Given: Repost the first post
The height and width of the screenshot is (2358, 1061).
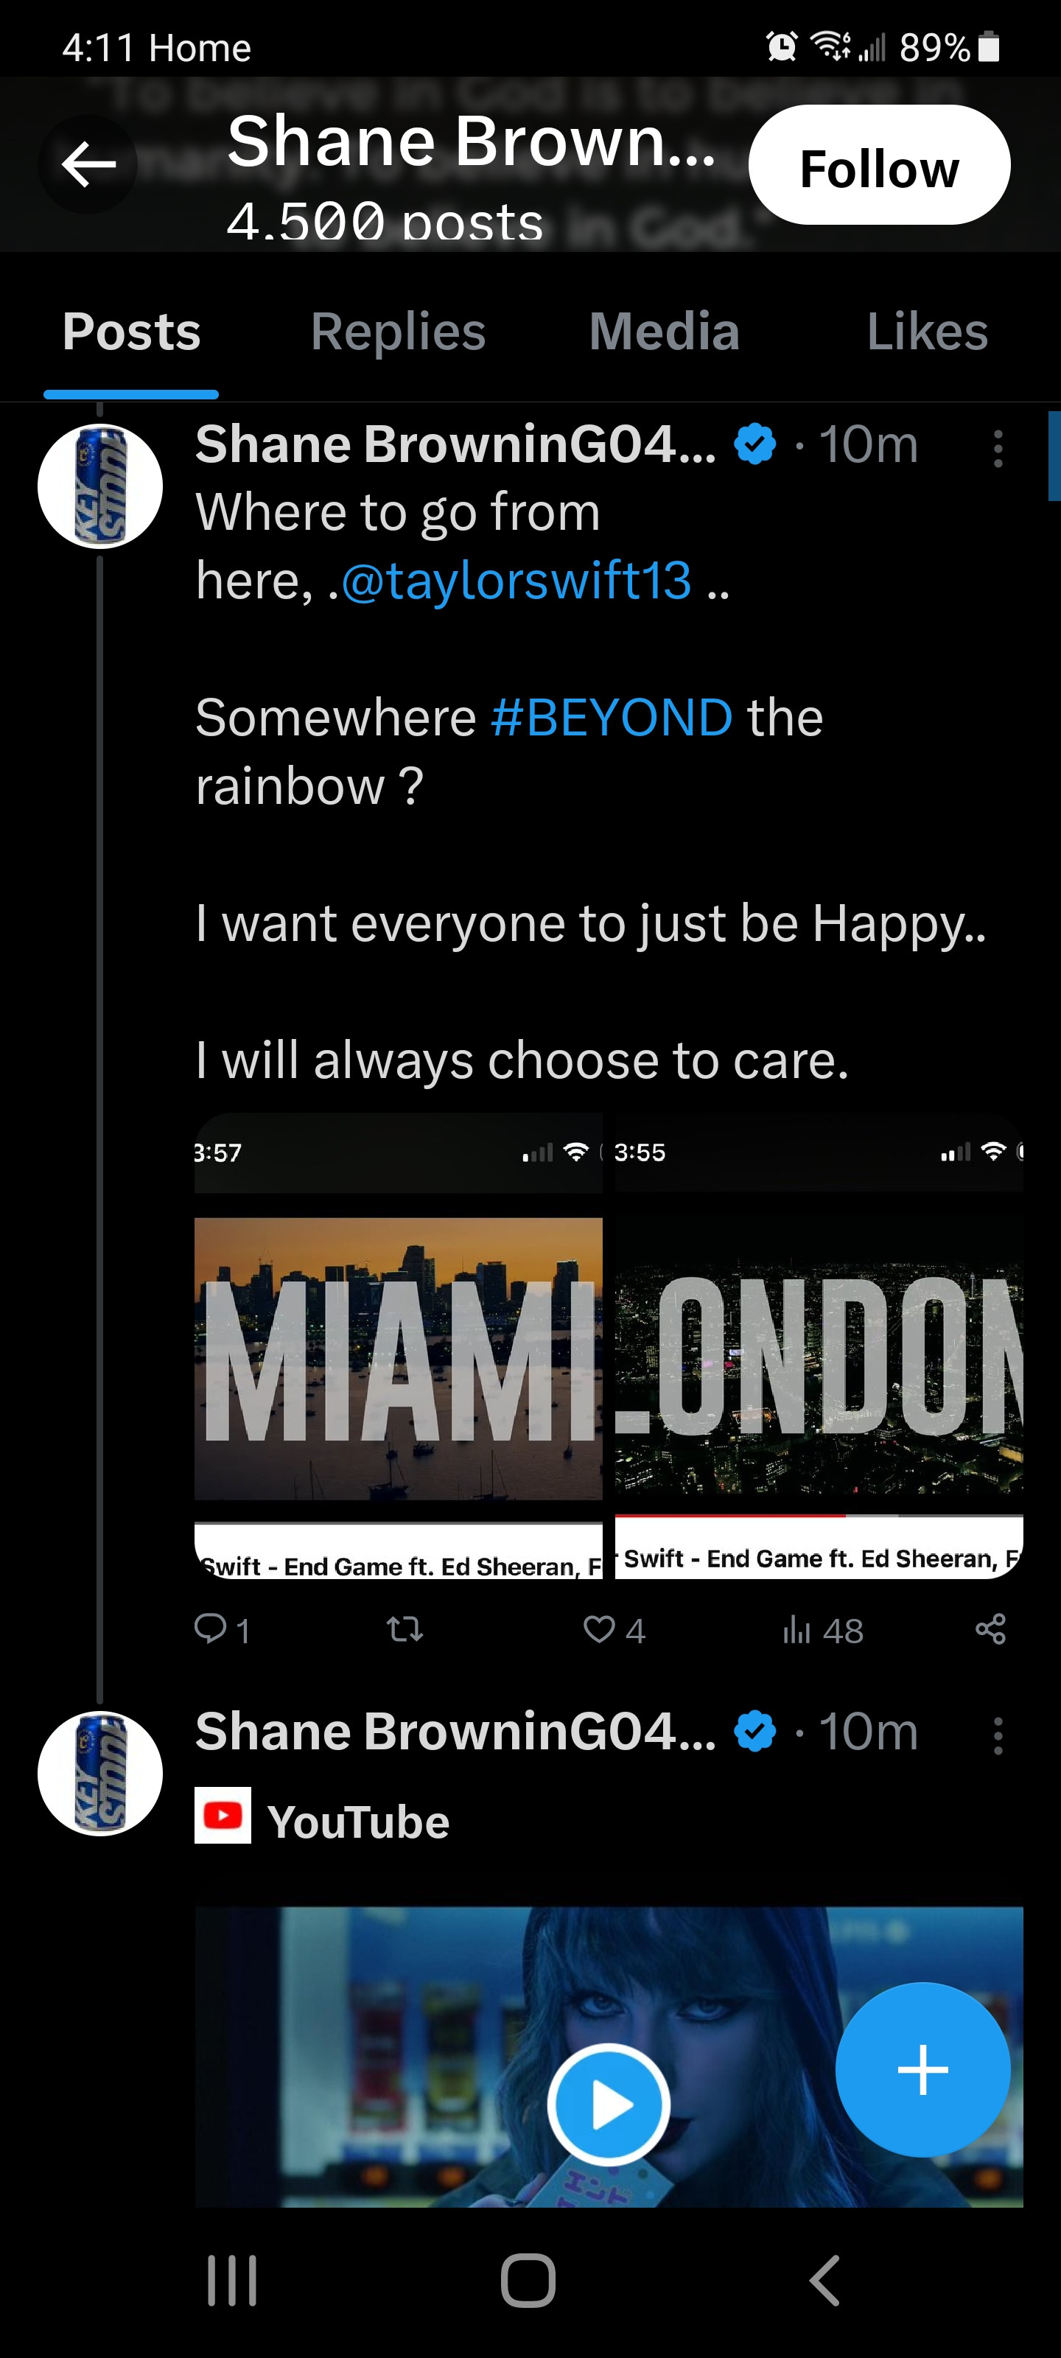Looking at the screenshot, I should [x=405, y=1628].
